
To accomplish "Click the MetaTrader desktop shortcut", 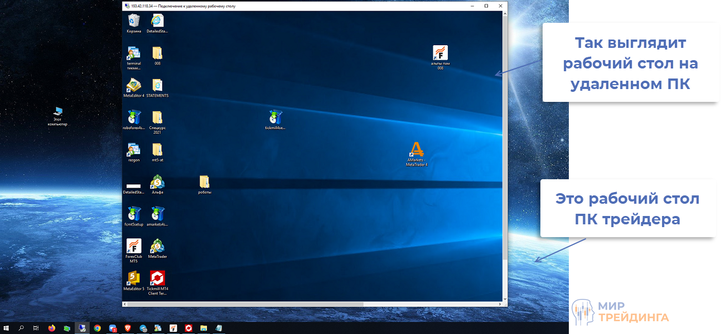I will (x=157, y=245).
